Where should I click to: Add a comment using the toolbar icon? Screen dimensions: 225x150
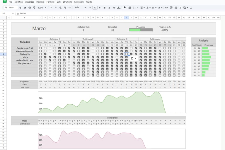(x=171, y=8)
